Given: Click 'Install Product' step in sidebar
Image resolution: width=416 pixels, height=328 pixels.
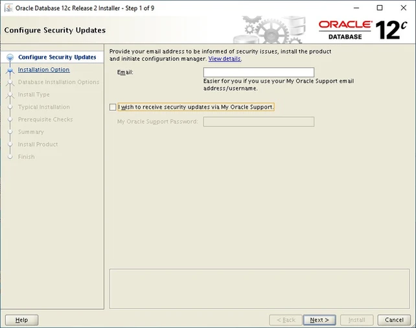Looking at the screenshot, I should click(x=38, y=145).
